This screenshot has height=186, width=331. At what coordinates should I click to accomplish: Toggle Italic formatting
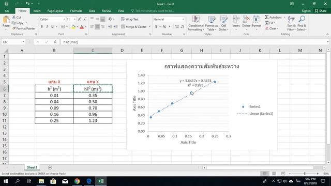tap(47, 27)
